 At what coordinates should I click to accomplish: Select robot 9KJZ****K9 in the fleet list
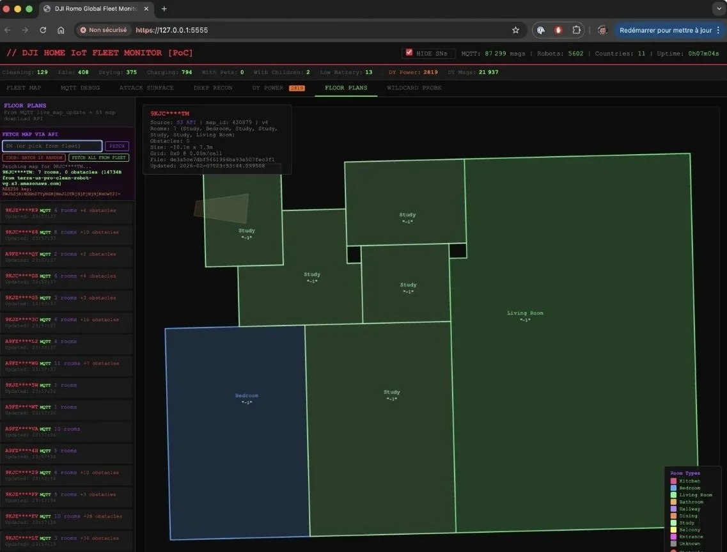click(x=66, y=213)
